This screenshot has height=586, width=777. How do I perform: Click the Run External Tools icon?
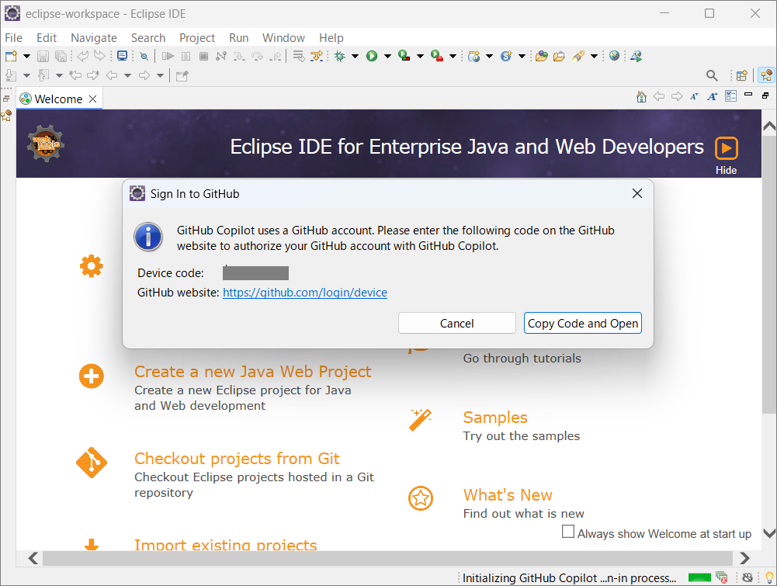click(x=436, y=56)
